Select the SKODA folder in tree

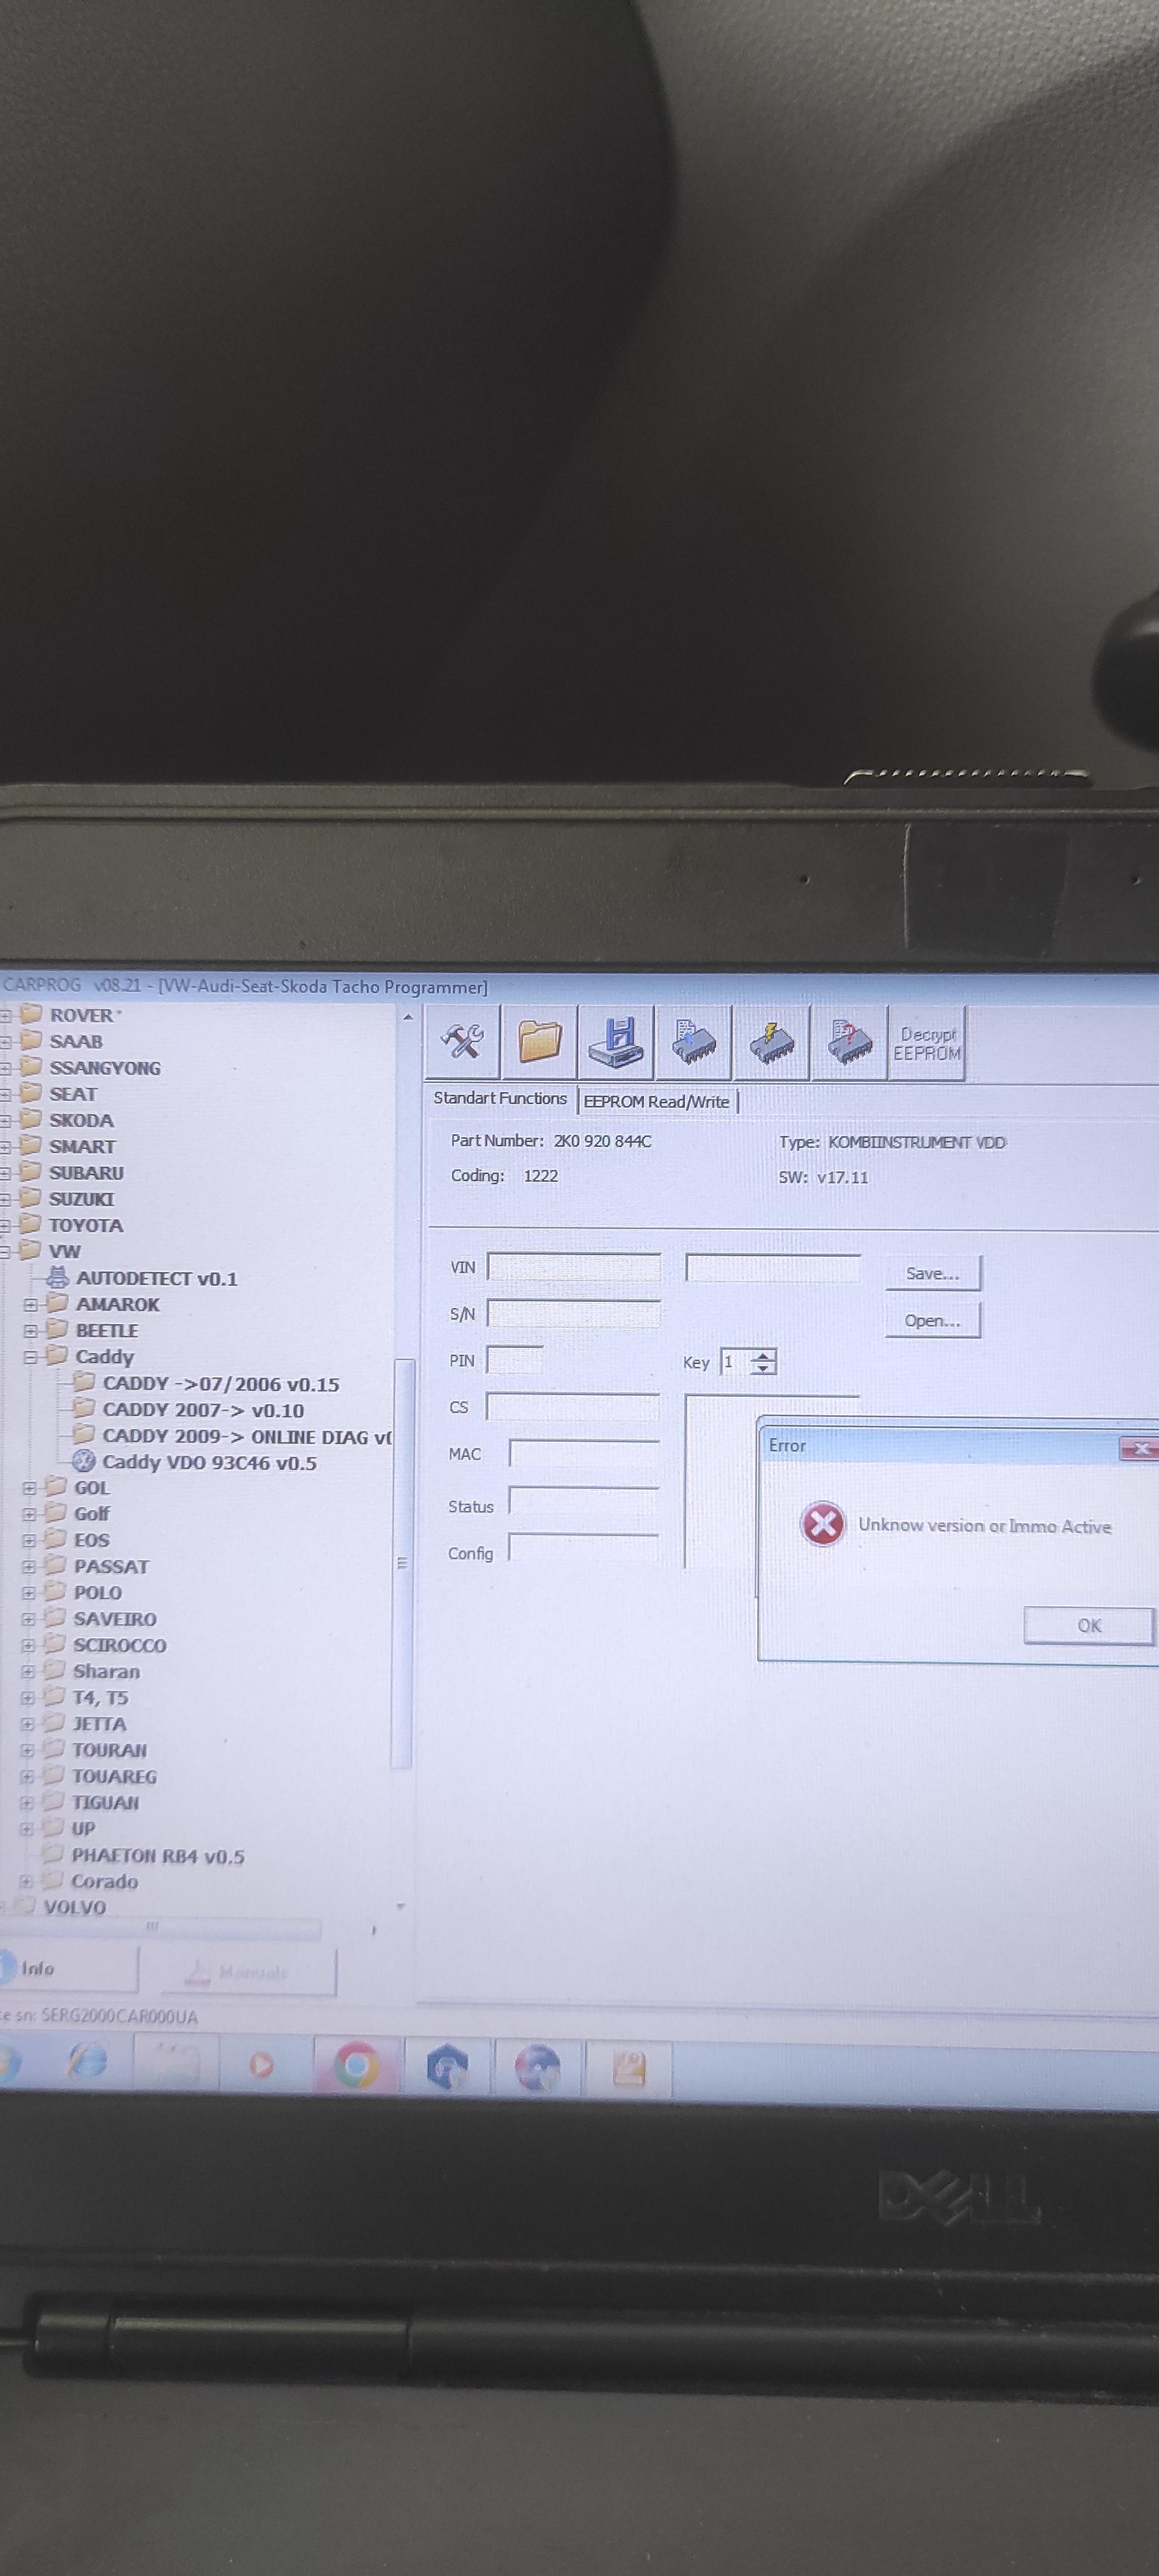point(81,1120)
